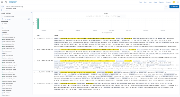Select data.netinfo.iface.name field
This screenshot has width=180, height=97.
(8, 60)
